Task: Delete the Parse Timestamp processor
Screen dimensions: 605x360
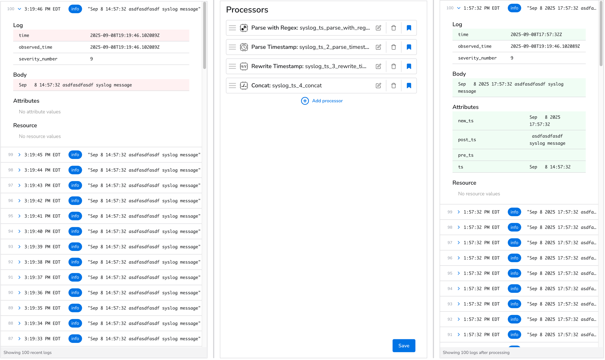Action: pos(393,47)
